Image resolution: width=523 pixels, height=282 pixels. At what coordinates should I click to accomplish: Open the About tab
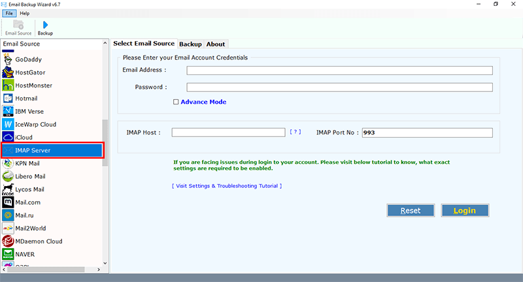[216, 44]
